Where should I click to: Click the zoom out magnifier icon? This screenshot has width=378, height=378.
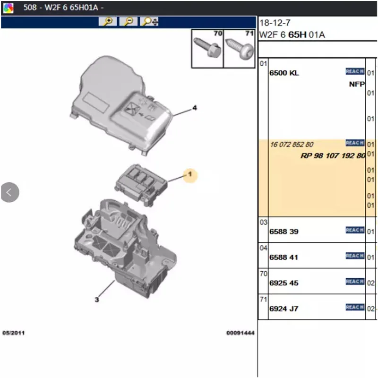coord(129,21)
